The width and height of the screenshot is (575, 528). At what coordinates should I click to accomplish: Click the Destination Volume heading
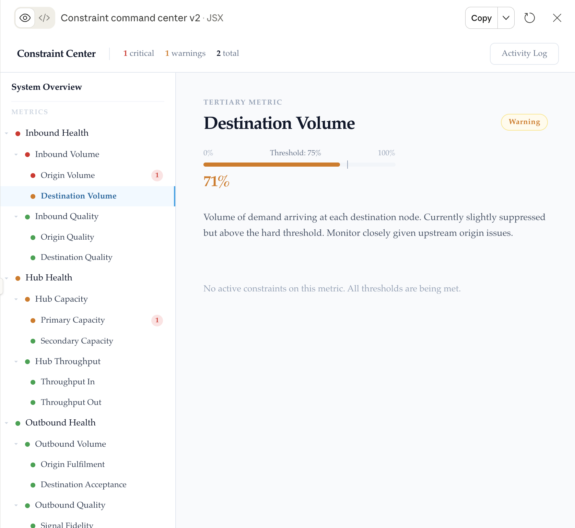pyautogui.click(x=279, y=123)
